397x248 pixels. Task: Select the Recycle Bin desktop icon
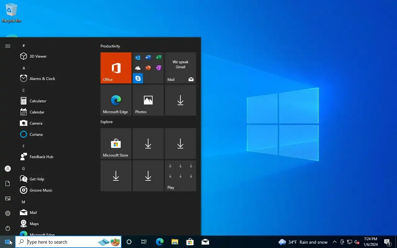pos(11,13)
